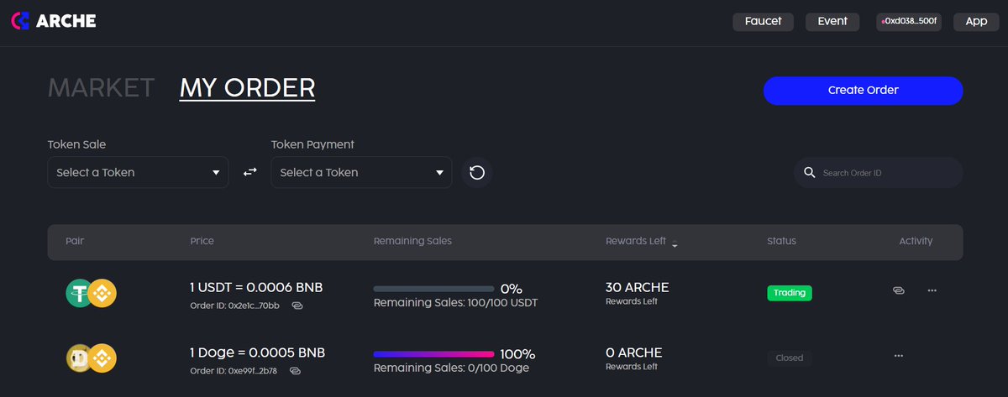Click the Closed status badge
Viewport: 1008px width, 397px height.
[x=790, y=358]
